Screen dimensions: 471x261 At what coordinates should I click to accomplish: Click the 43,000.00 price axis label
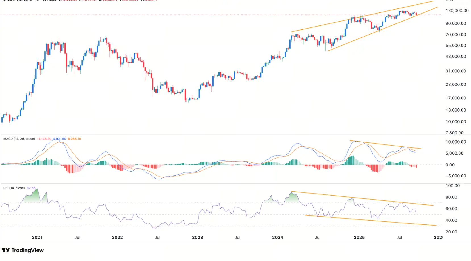(x=456, y=56)
